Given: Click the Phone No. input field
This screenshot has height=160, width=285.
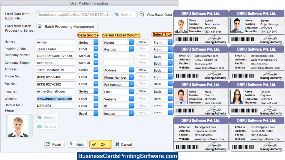Looking at the screenshot, I should (55, 77).
